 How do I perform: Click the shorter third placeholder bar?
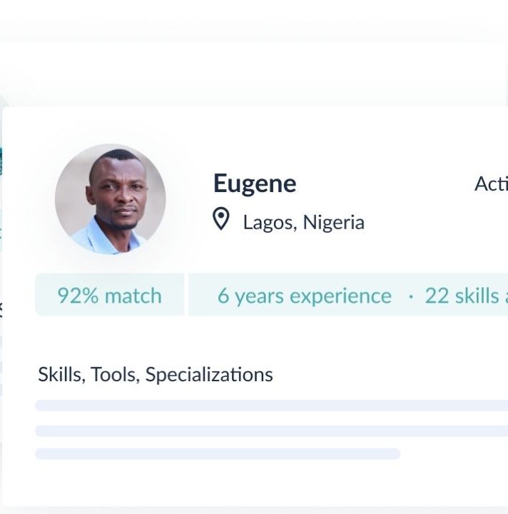click(218, 454)
